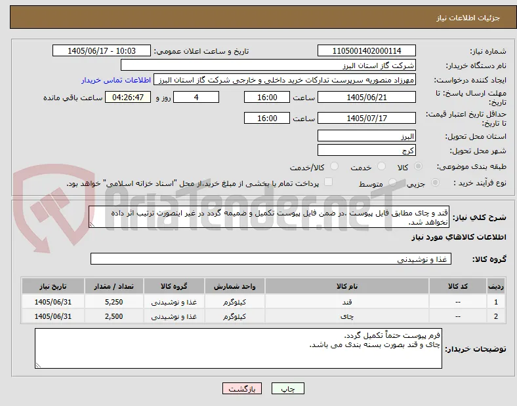Click the announcement date field 1405/06/17 - 10:03
The image size is (517, 406).
(102, 50)
